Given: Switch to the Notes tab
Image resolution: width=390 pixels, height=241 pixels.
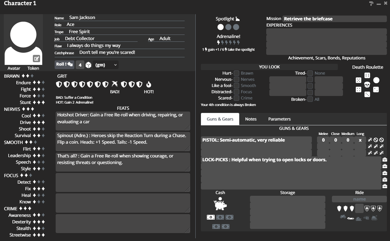Looking at the screenshot, I should click(251, 119).
